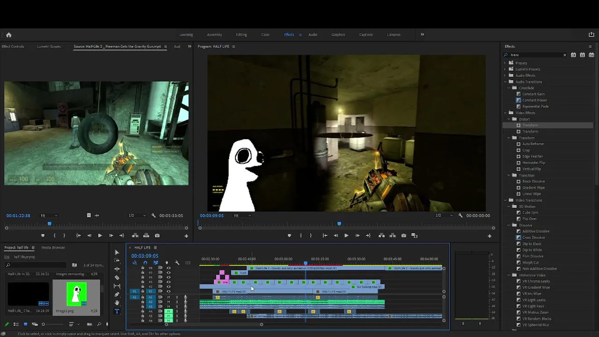
Task: Click the Source monitor scrubber playhead
Action: click(49, 224)
